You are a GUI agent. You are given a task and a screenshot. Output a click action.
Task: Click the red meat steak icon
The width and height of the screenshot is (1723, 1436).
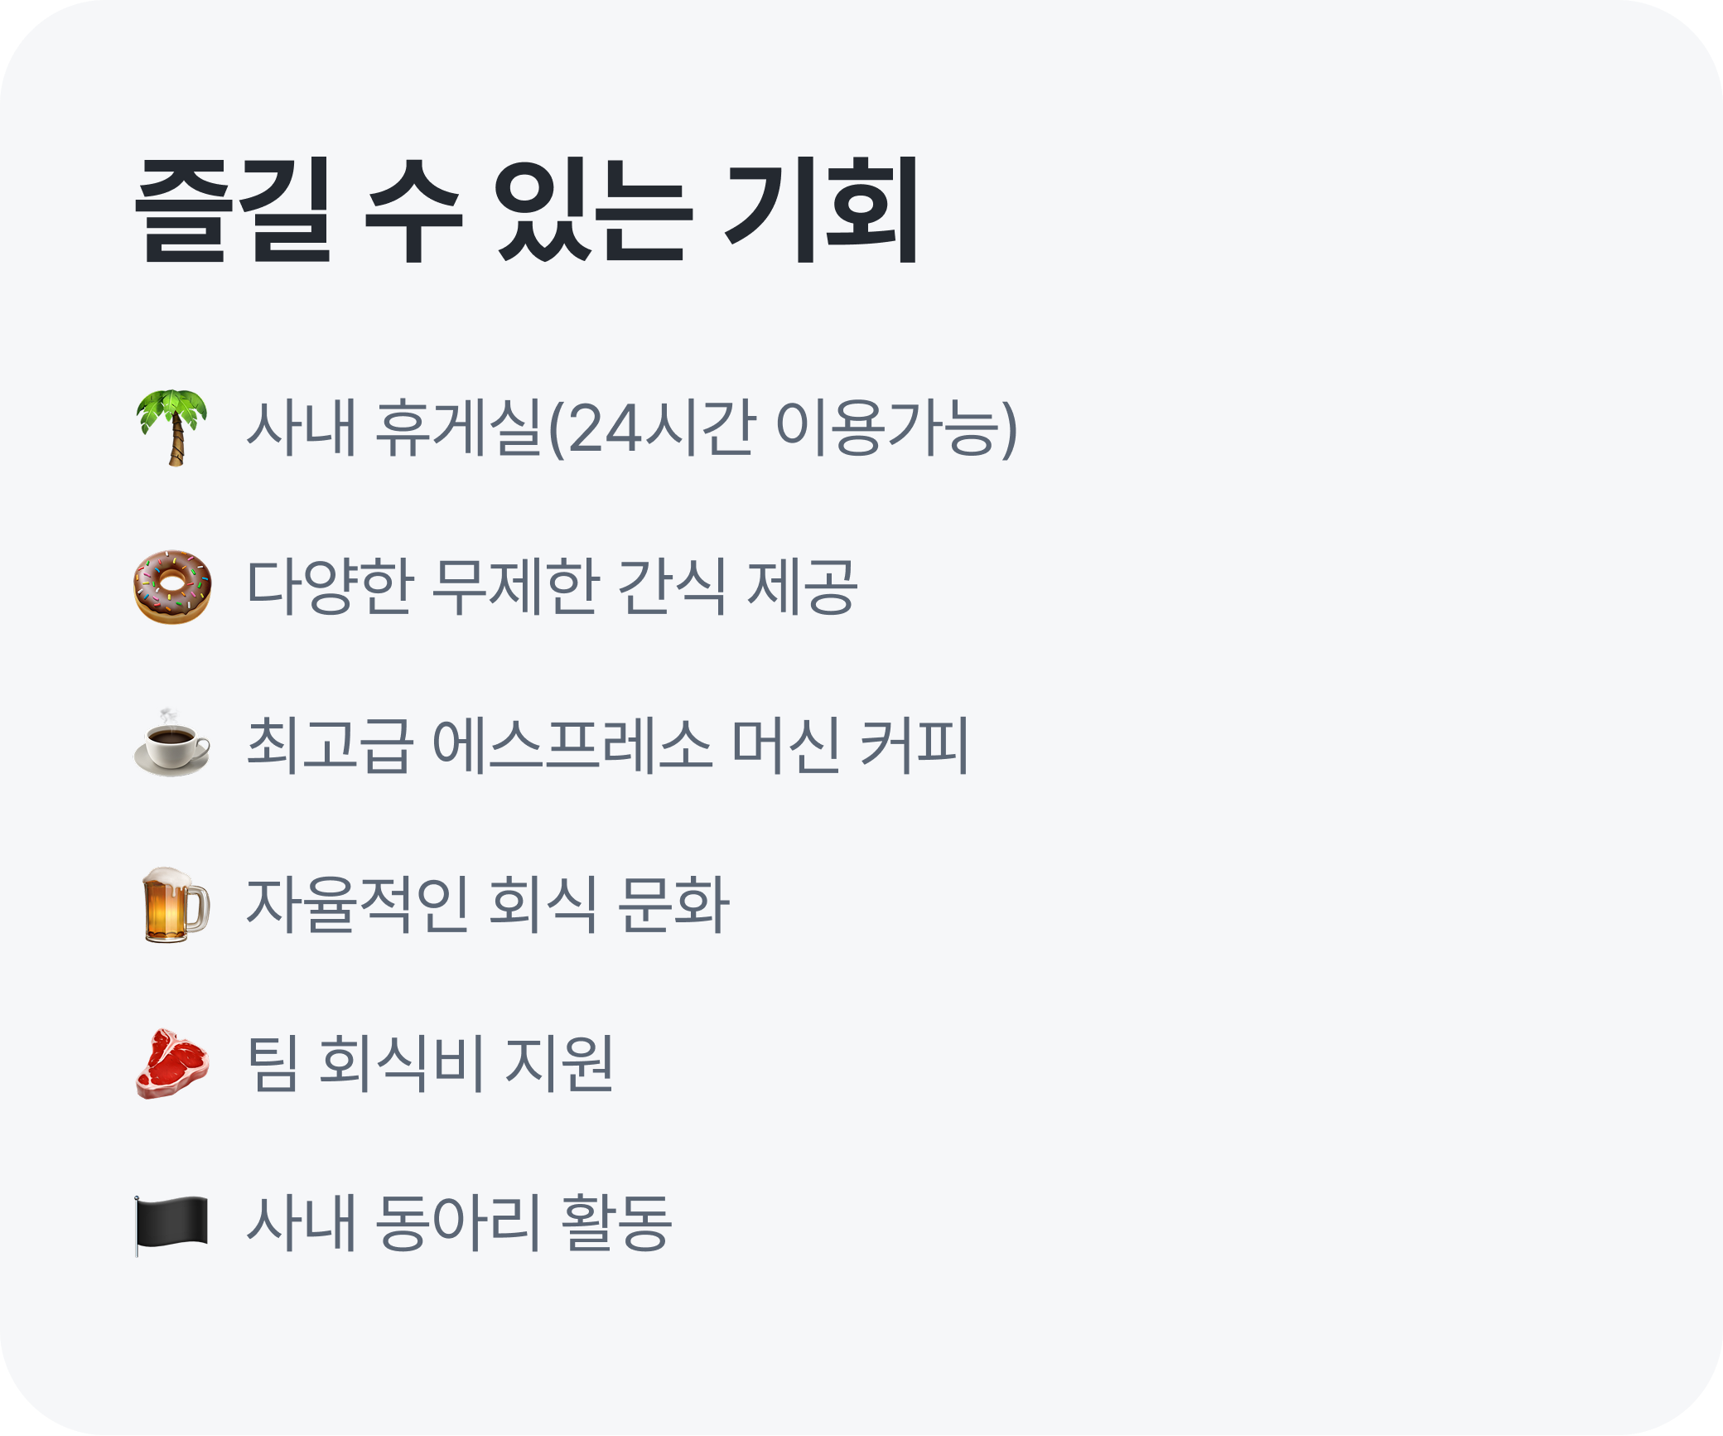172,1064
